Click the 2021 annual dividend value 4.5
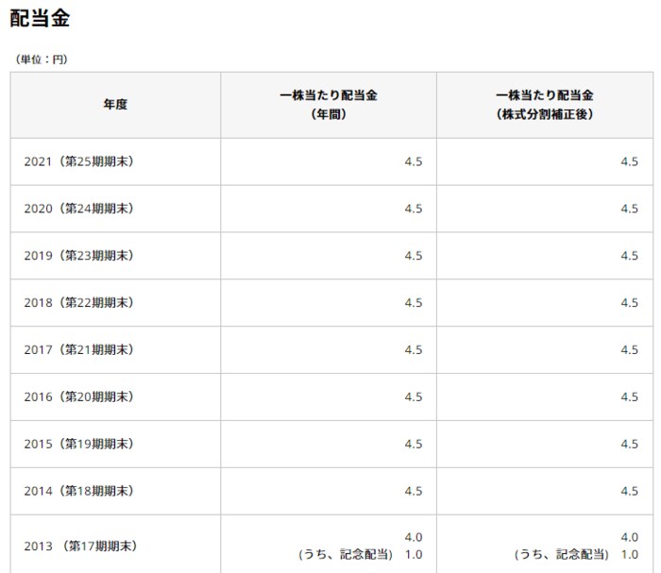 click(413, 161)
